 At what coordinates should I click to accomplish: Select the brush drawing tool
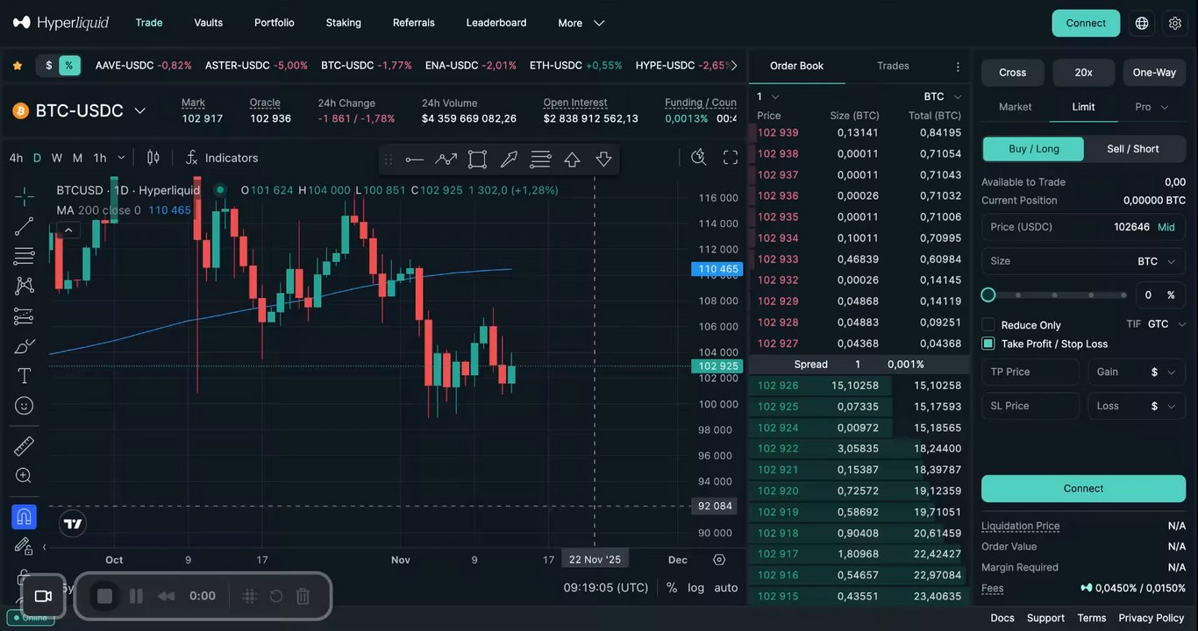25,346
